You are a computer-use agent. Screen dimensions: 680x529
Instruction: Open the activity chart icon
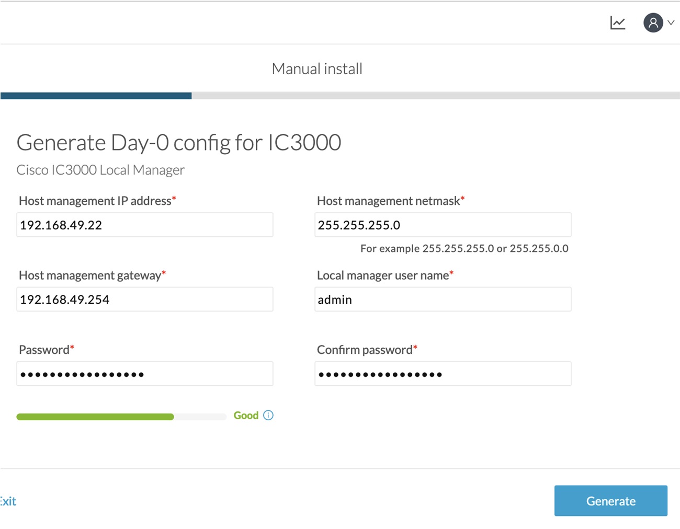pyautogui.click(x=618, y=23)
